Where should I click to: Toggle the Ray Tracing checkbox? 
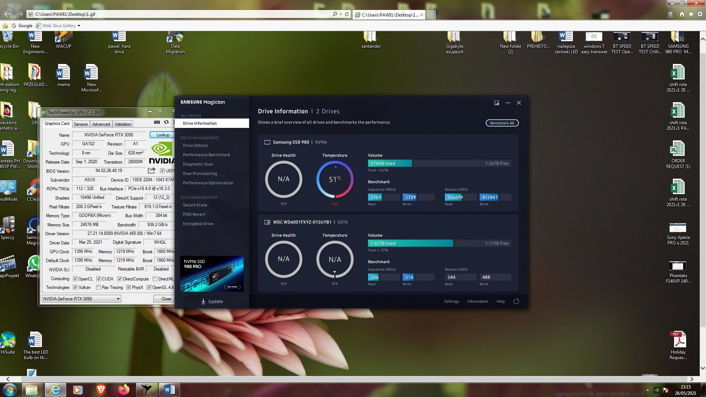98,287
